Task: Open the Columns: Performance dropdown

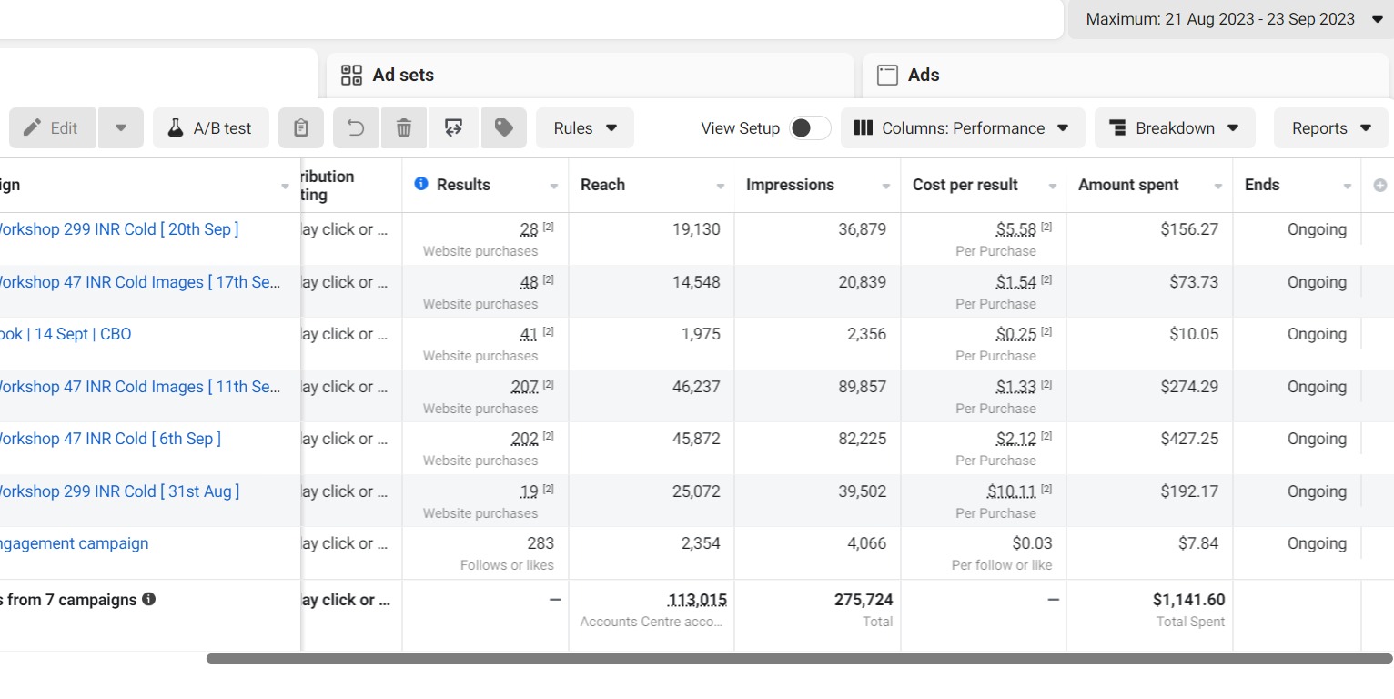Action: (963, 128)
